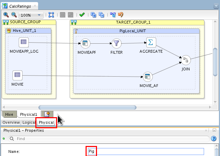
Task: Click the TARGET_GROUP_1 green arrows icon
Action: 74,23
